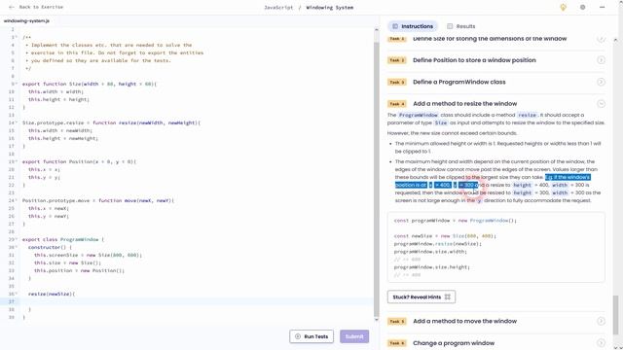Image resolution: width=623 pixels, height=350 pixels.
Task: Click the editor scrollbar down arrow
Action: pos(377,320)
